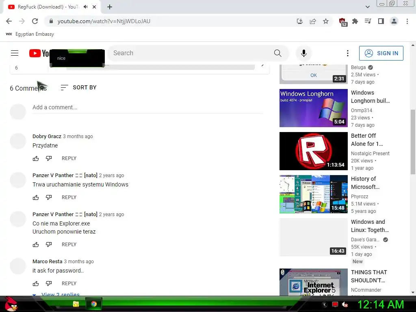Open 'THINGS THAT SHOULDN'T...' video title
416x312 pixels.
pos(369,276)
